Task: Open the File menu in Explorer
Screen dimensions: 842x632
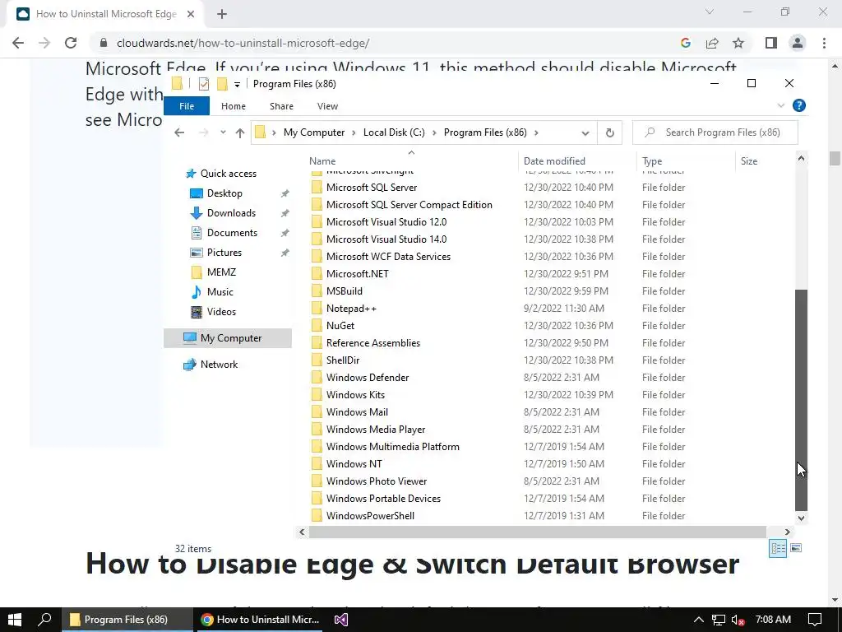Action: [187, 106]
